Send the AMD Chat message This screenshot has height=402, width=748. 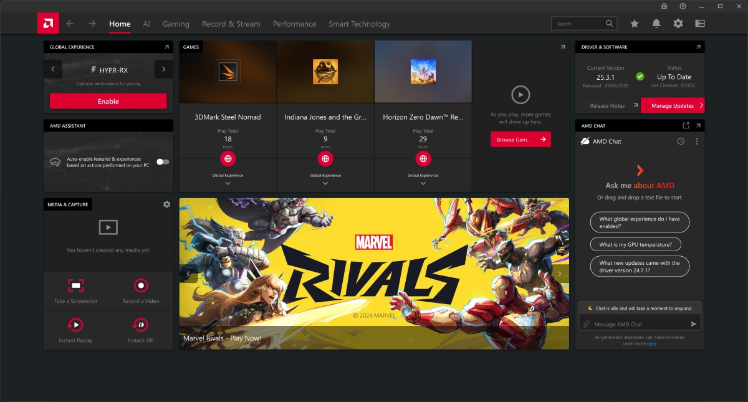[693, 324]
